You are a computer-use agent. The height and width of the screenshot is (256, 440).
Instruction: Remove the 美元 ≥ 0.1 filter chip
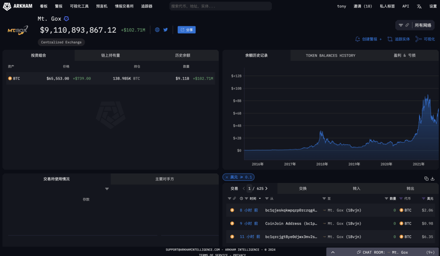(x=227, y=177)
